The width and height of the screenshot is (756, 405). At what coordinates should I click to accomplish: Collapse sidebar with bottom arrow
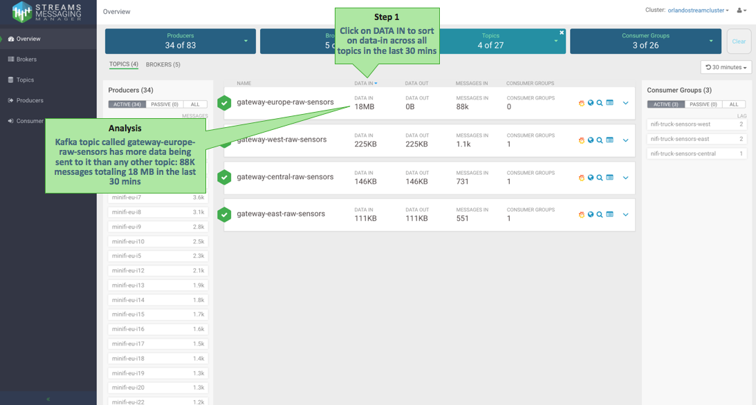(48, 399)
